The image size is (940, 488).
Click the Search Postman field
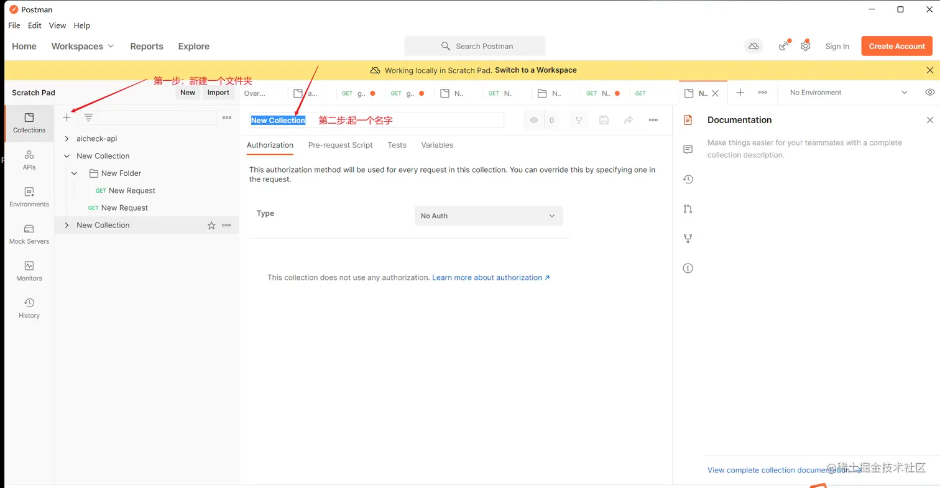475,46
